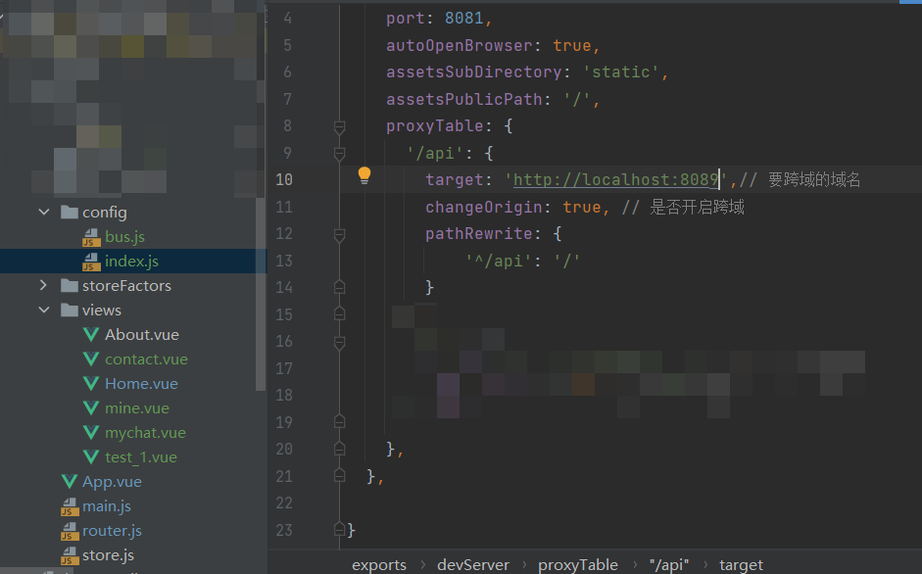
Task: Click project tree vertical scrollbar
Action: coord(261,294)
